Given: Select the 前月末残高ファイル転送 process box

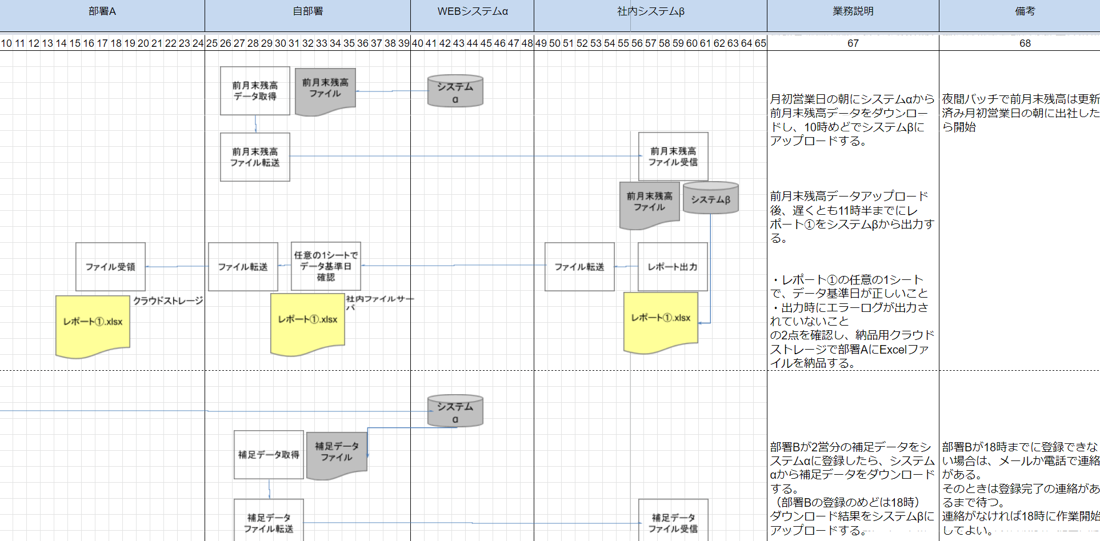Looking at the screenshot, I should (x=255, y=157).
